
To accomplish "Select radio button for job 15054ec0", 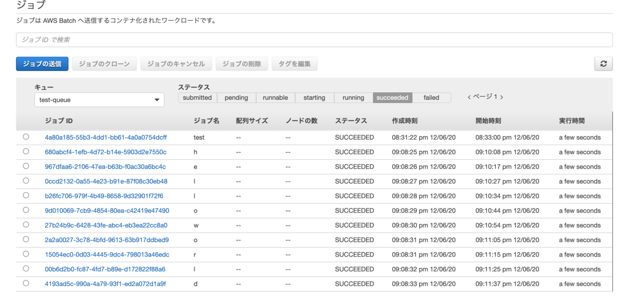I will (x=26, y=254).
